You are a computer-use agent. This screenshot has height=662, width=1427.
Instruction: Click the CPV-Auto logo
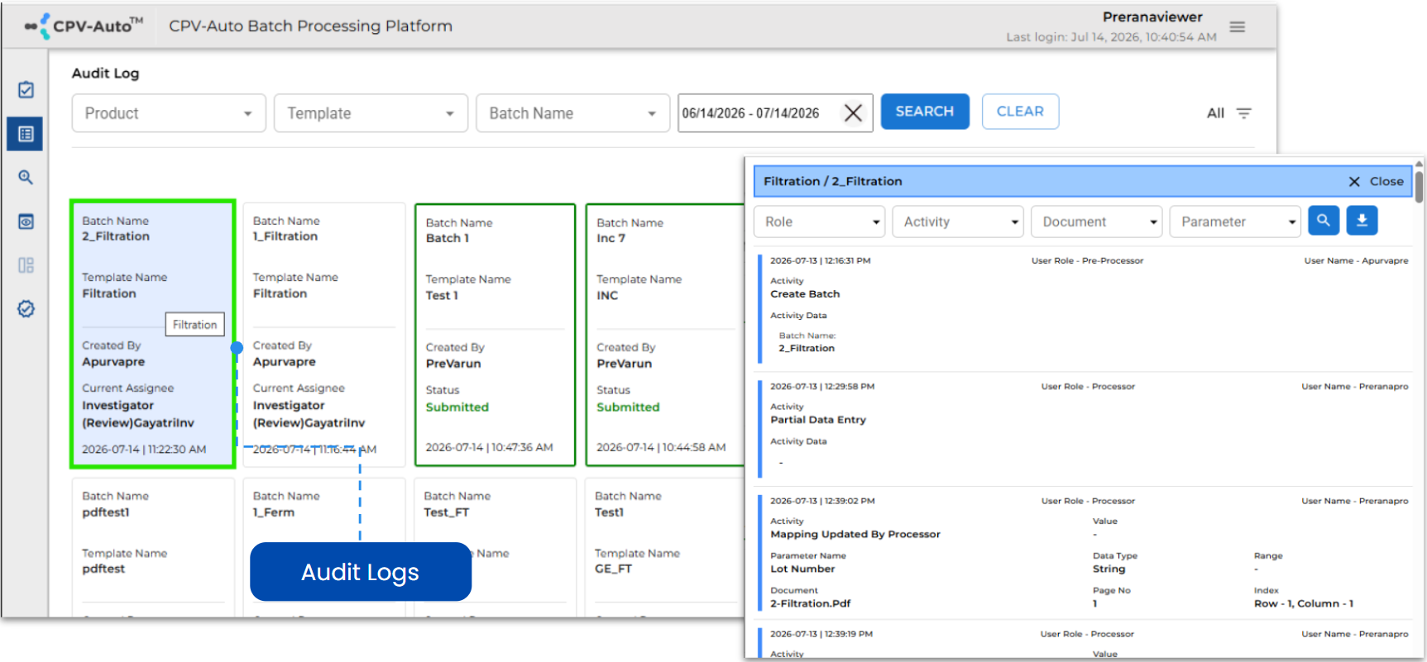84,26
